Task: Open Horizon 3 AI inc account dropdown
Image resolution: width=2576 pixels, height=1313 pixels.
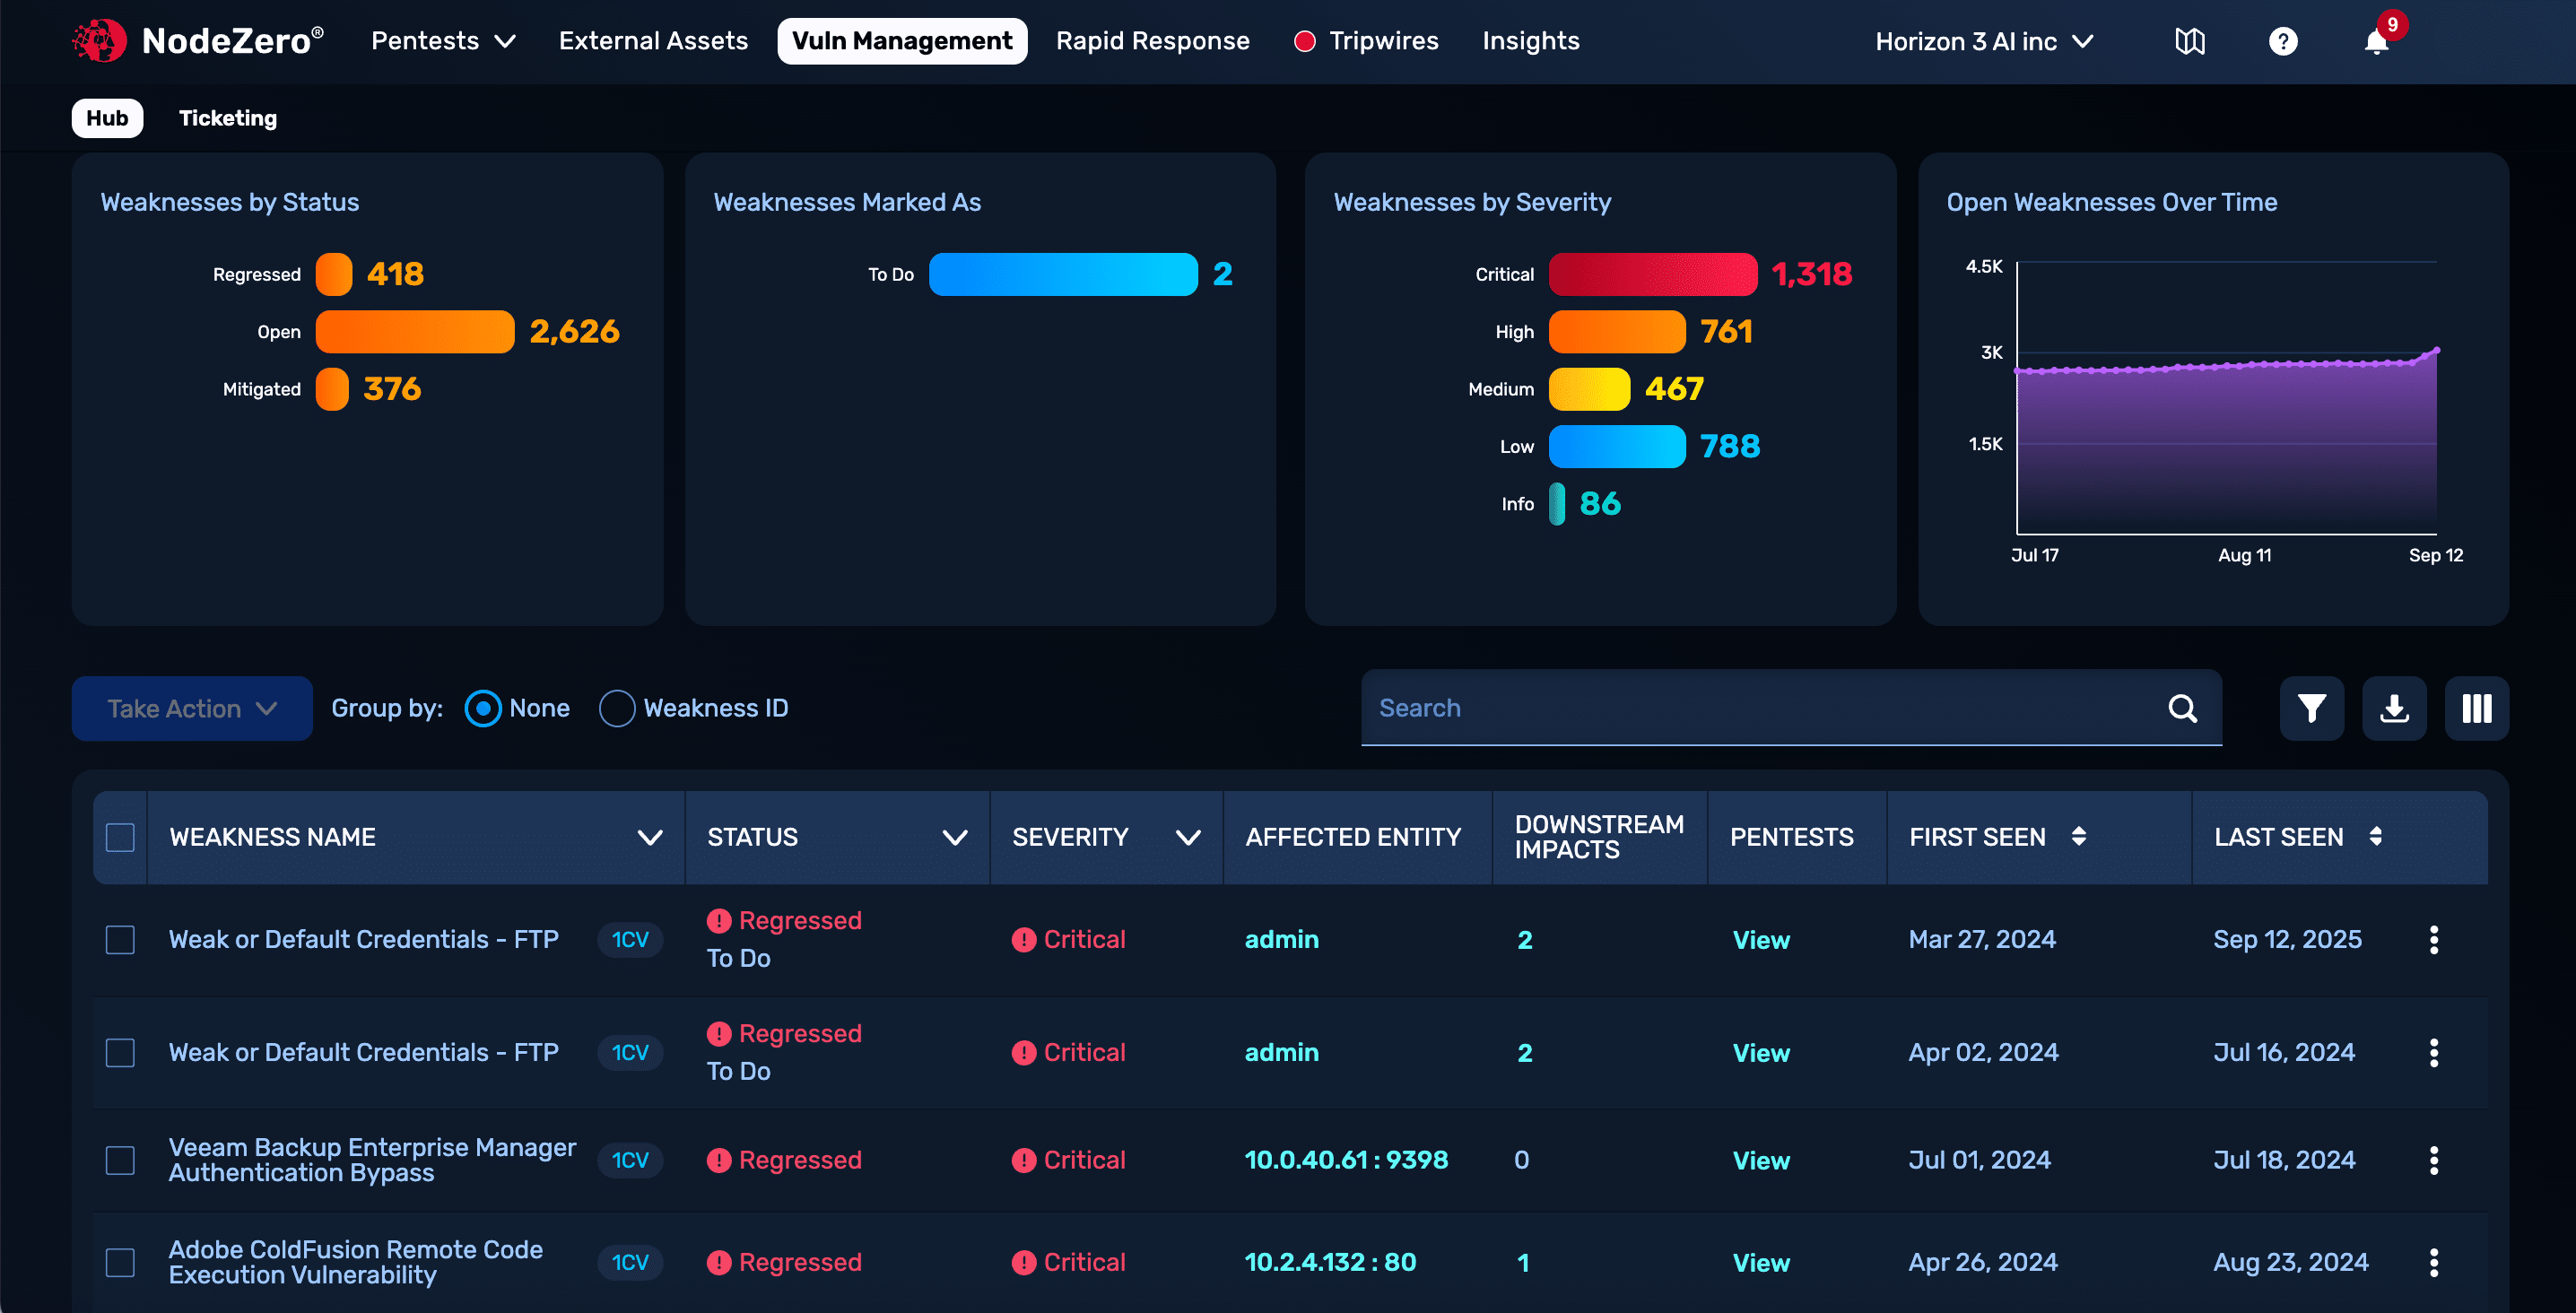Action: tap(1984, 41)
